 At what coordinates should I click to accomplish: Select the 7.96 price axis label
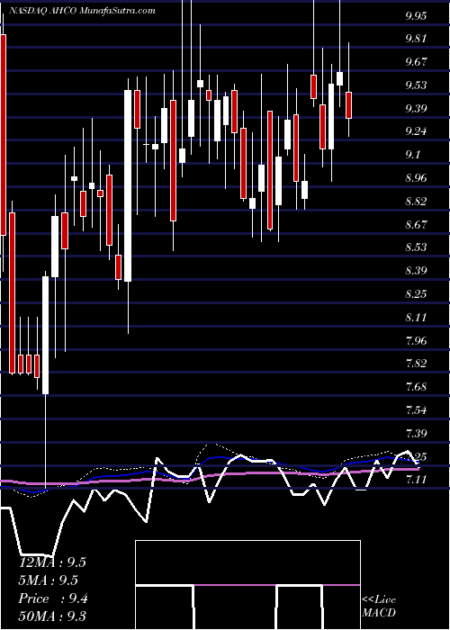pos(416,341)
